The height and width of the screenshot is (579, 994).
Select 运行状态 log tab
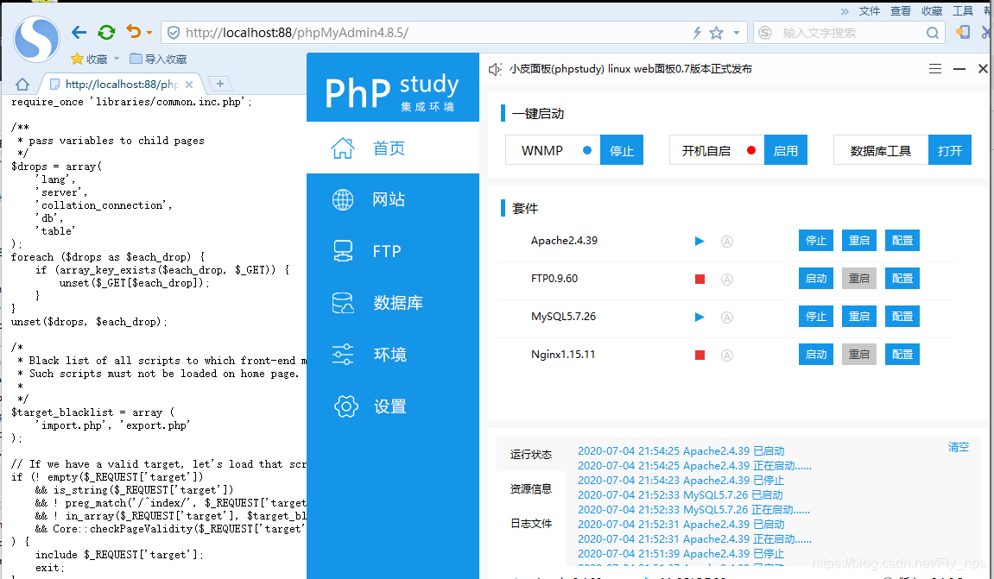pyautogui.click(x=531, y=454)
